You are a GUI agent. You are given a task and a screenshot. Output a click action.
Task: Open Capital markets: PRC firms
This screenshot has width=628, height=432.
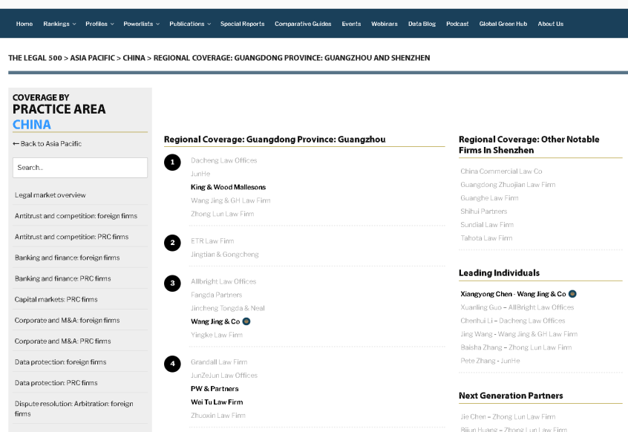(x=56, y=299)
